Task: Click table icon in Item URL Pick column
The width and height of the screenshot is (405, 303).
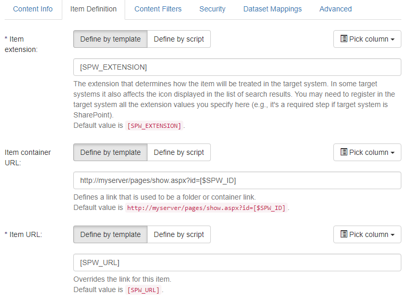Action: (344, 234)
